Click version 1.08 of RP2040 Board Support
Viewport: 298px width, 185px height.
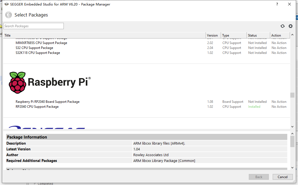pos(210,102)
